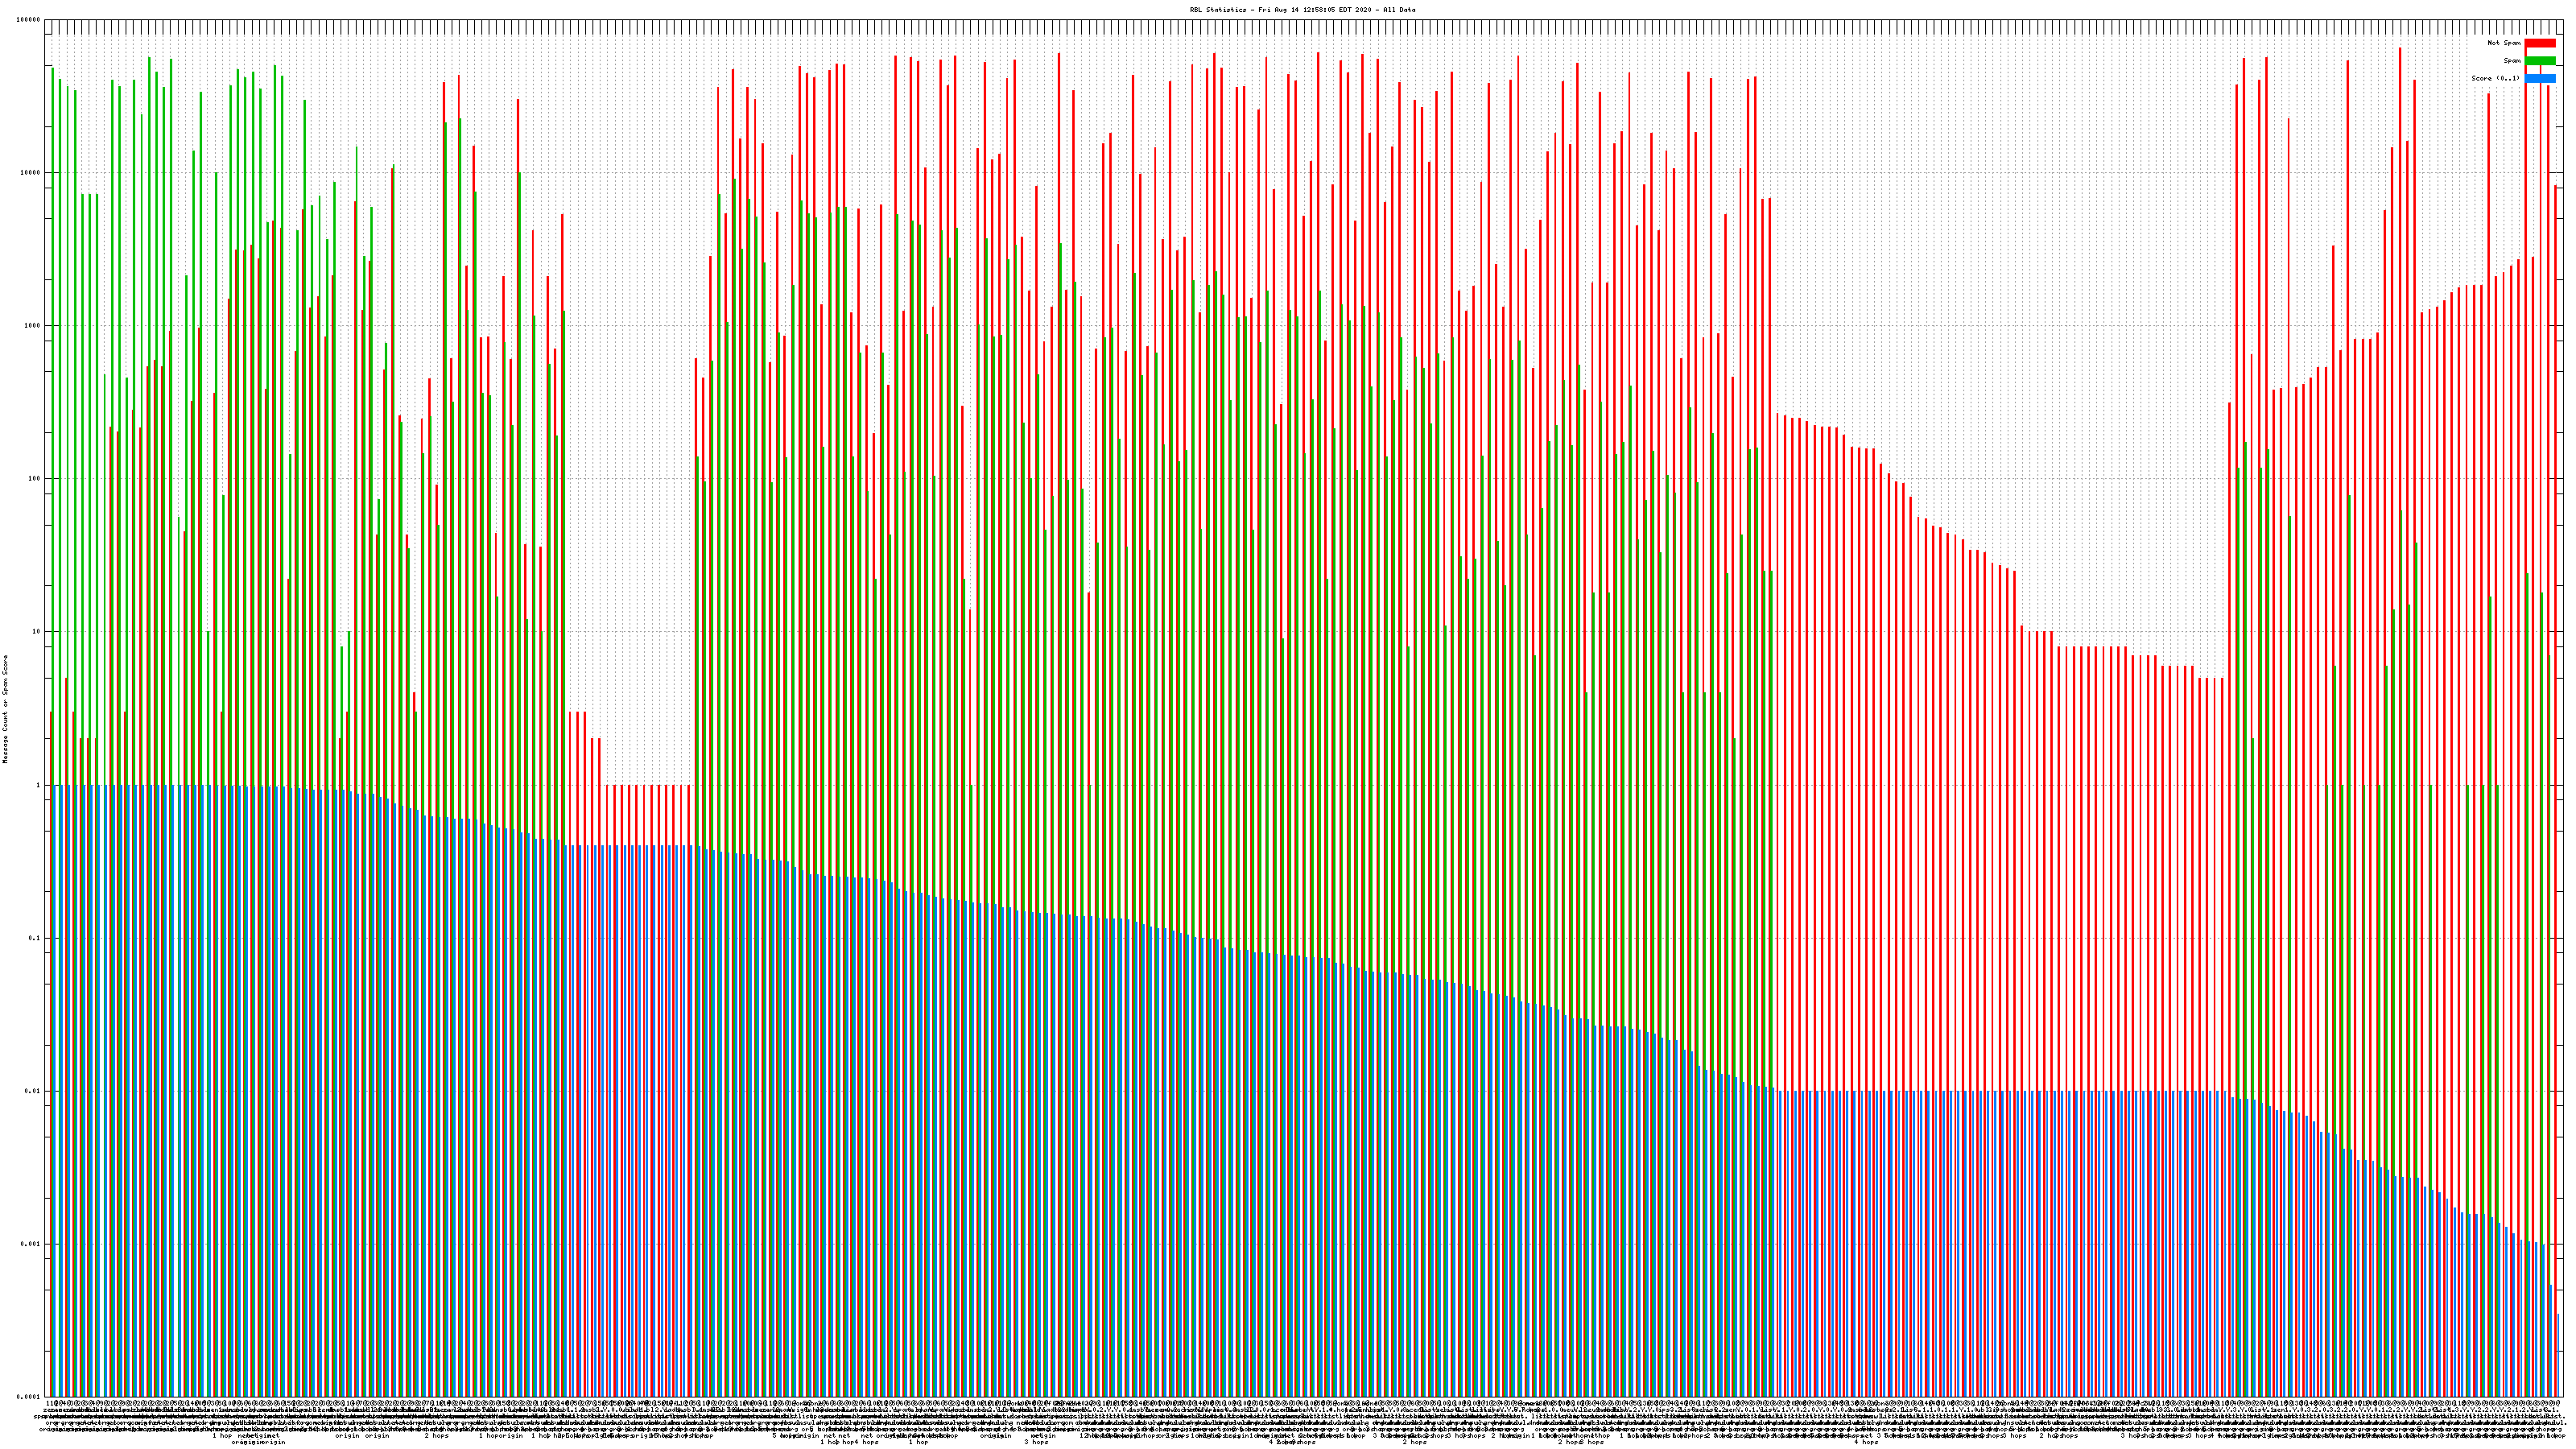Click the 0.01 y-axis tick label
2576x1449 pixels.
pyautogui.click(x=33, y=1091)
